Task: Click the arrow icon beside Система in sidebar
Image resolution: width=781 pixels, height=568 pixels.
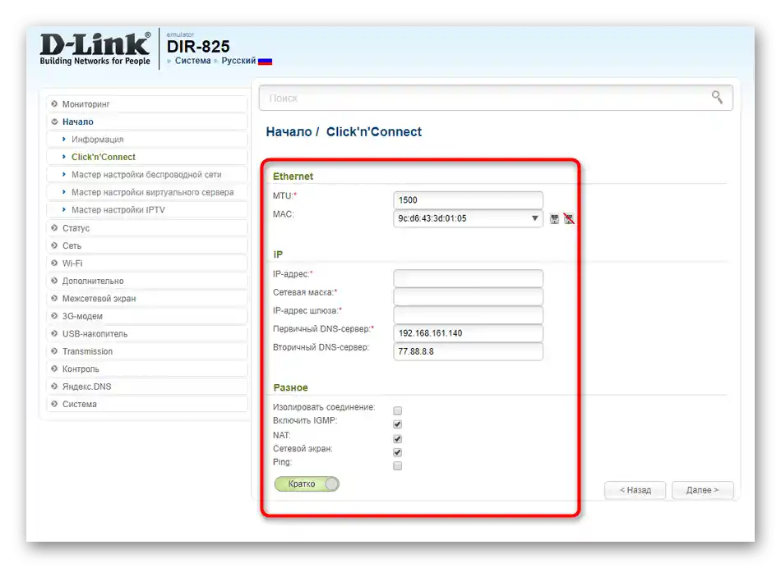Action: (x=54, y=404)
